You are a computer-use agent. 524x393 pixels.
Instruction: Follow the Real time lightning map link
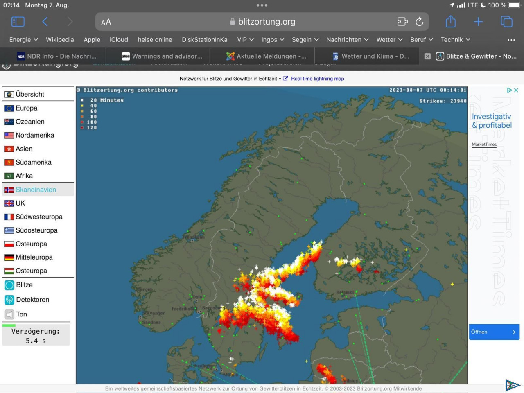point(317,79)
